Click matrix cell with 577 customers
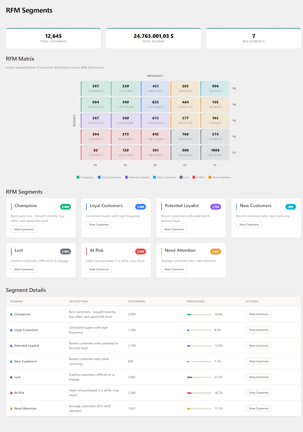Image resolution: width=303 pixels, height=432 pixels. pyautogui.click(x=185, y=120)
